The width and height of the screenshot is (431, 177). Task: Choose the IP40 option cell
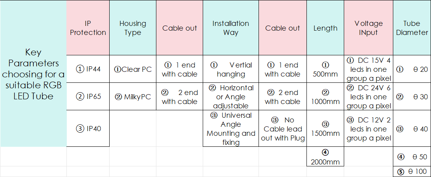point(88,128)
